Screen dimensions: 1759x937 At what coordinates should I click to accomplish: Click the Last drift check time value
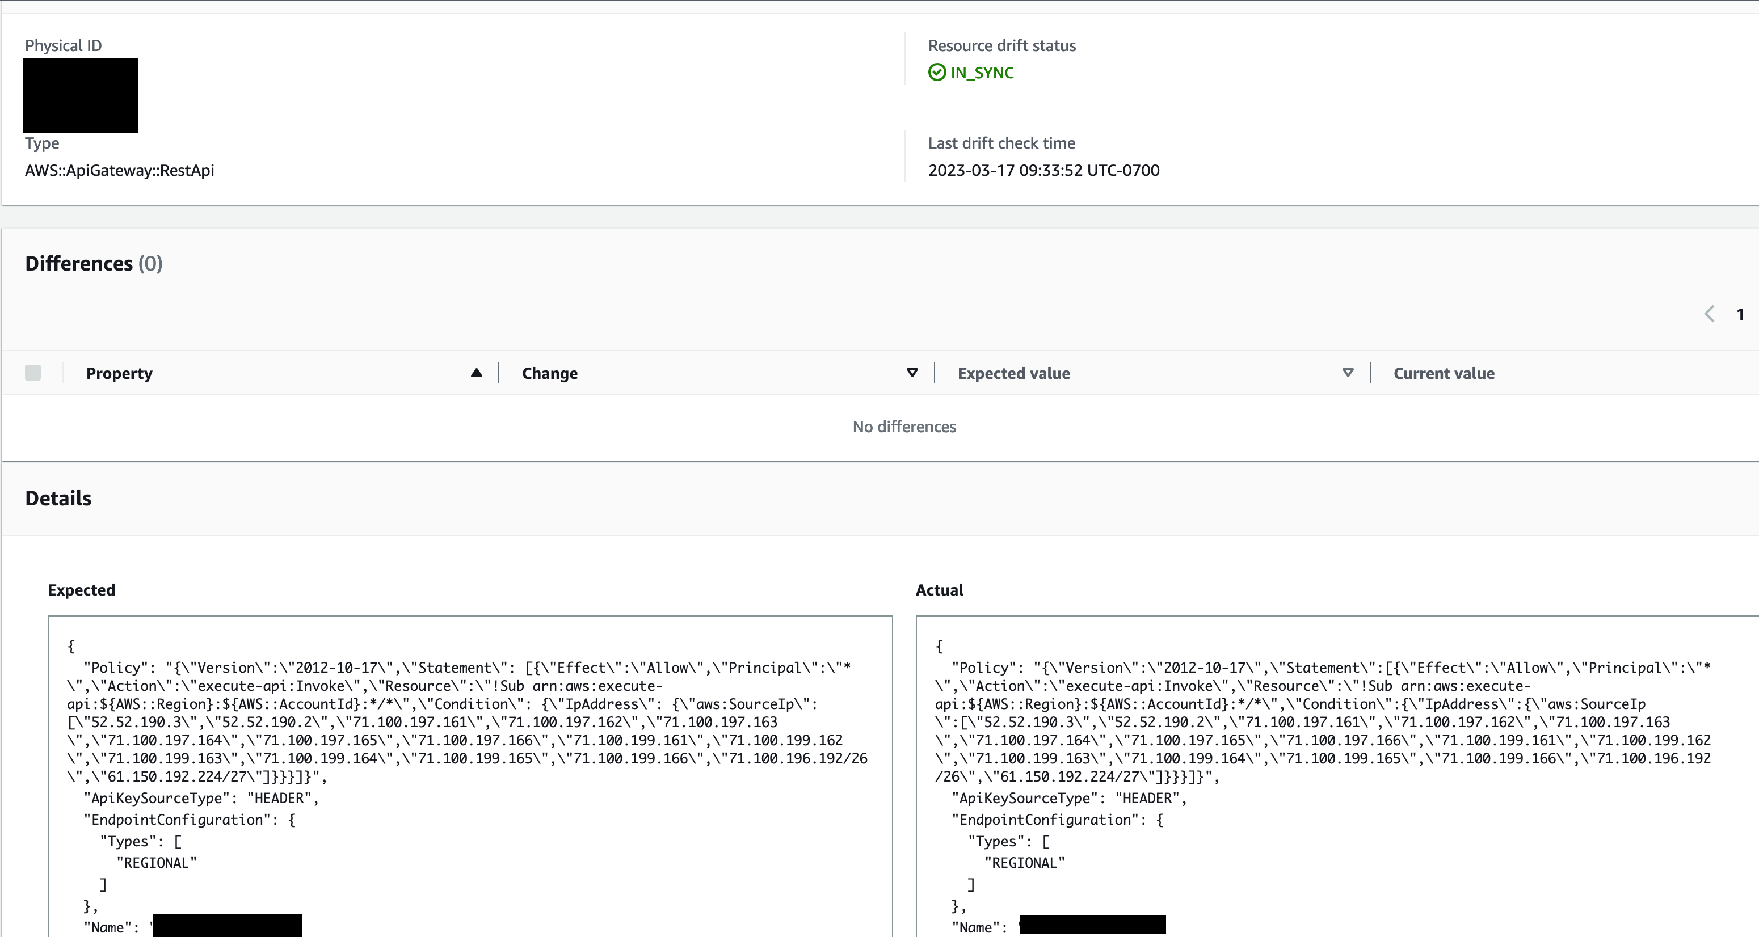click(x=1043, y=170)
